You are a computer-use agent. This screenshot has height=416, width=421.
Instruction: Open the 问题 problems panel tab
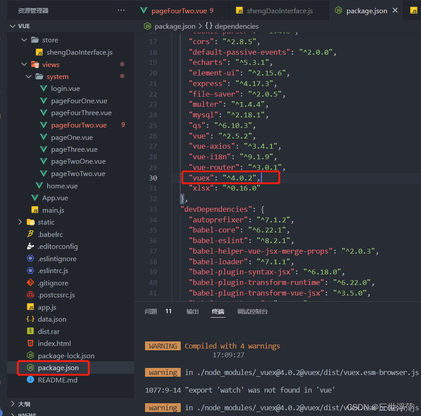click(151, 311)
